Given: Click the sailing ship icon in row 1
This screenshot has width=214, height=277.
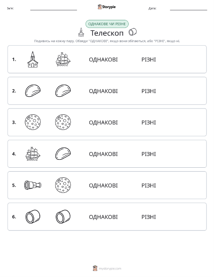Looking at the screenshot, I should click(63, 59).
